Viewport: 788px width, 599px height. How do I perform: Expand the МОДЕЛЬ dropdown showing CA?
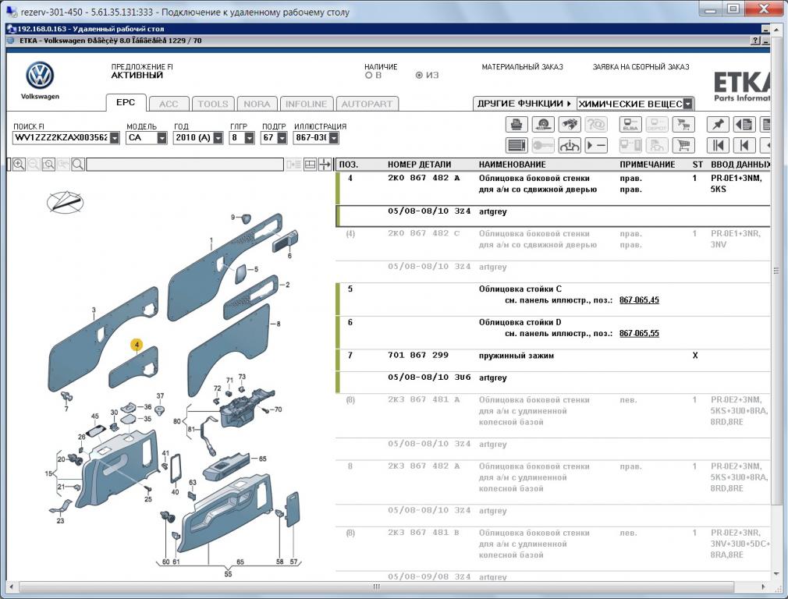[162, 138]
